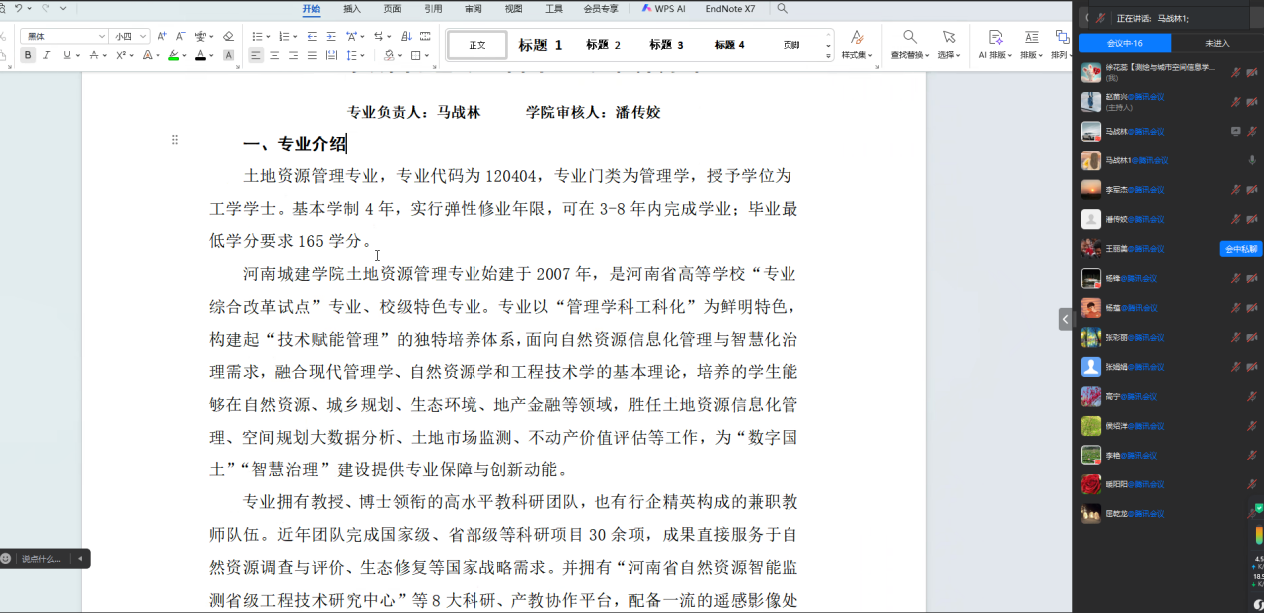Click the clear formatting eraser icon
The width and height of the screenshot is (1264, 613).
(x=229, y=36)
